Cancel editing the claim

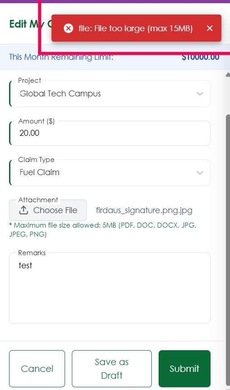coord(37,369)
